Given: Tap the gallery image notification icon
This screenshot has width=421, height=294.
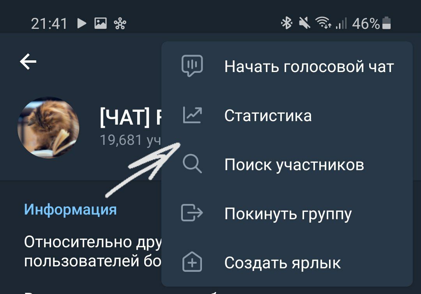Looking at the screenshot, I should [101, 23].
